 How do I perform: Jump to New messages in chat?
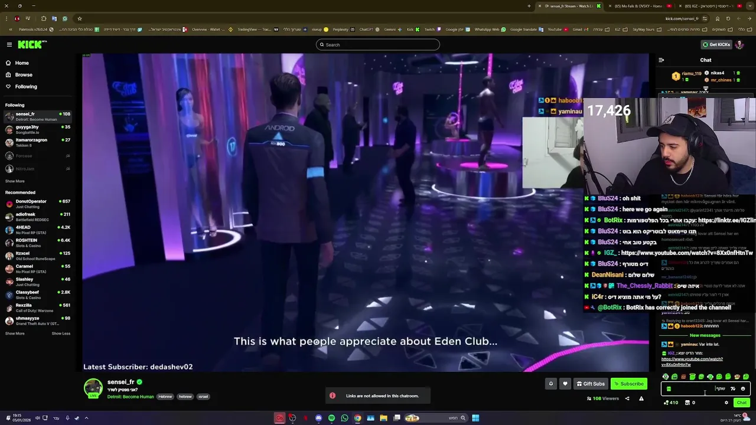point(705,335)
